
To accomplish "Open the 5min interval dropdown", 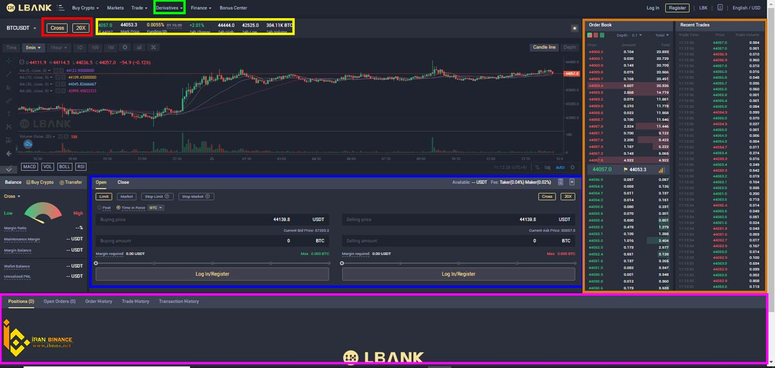I will click(33, 47).
